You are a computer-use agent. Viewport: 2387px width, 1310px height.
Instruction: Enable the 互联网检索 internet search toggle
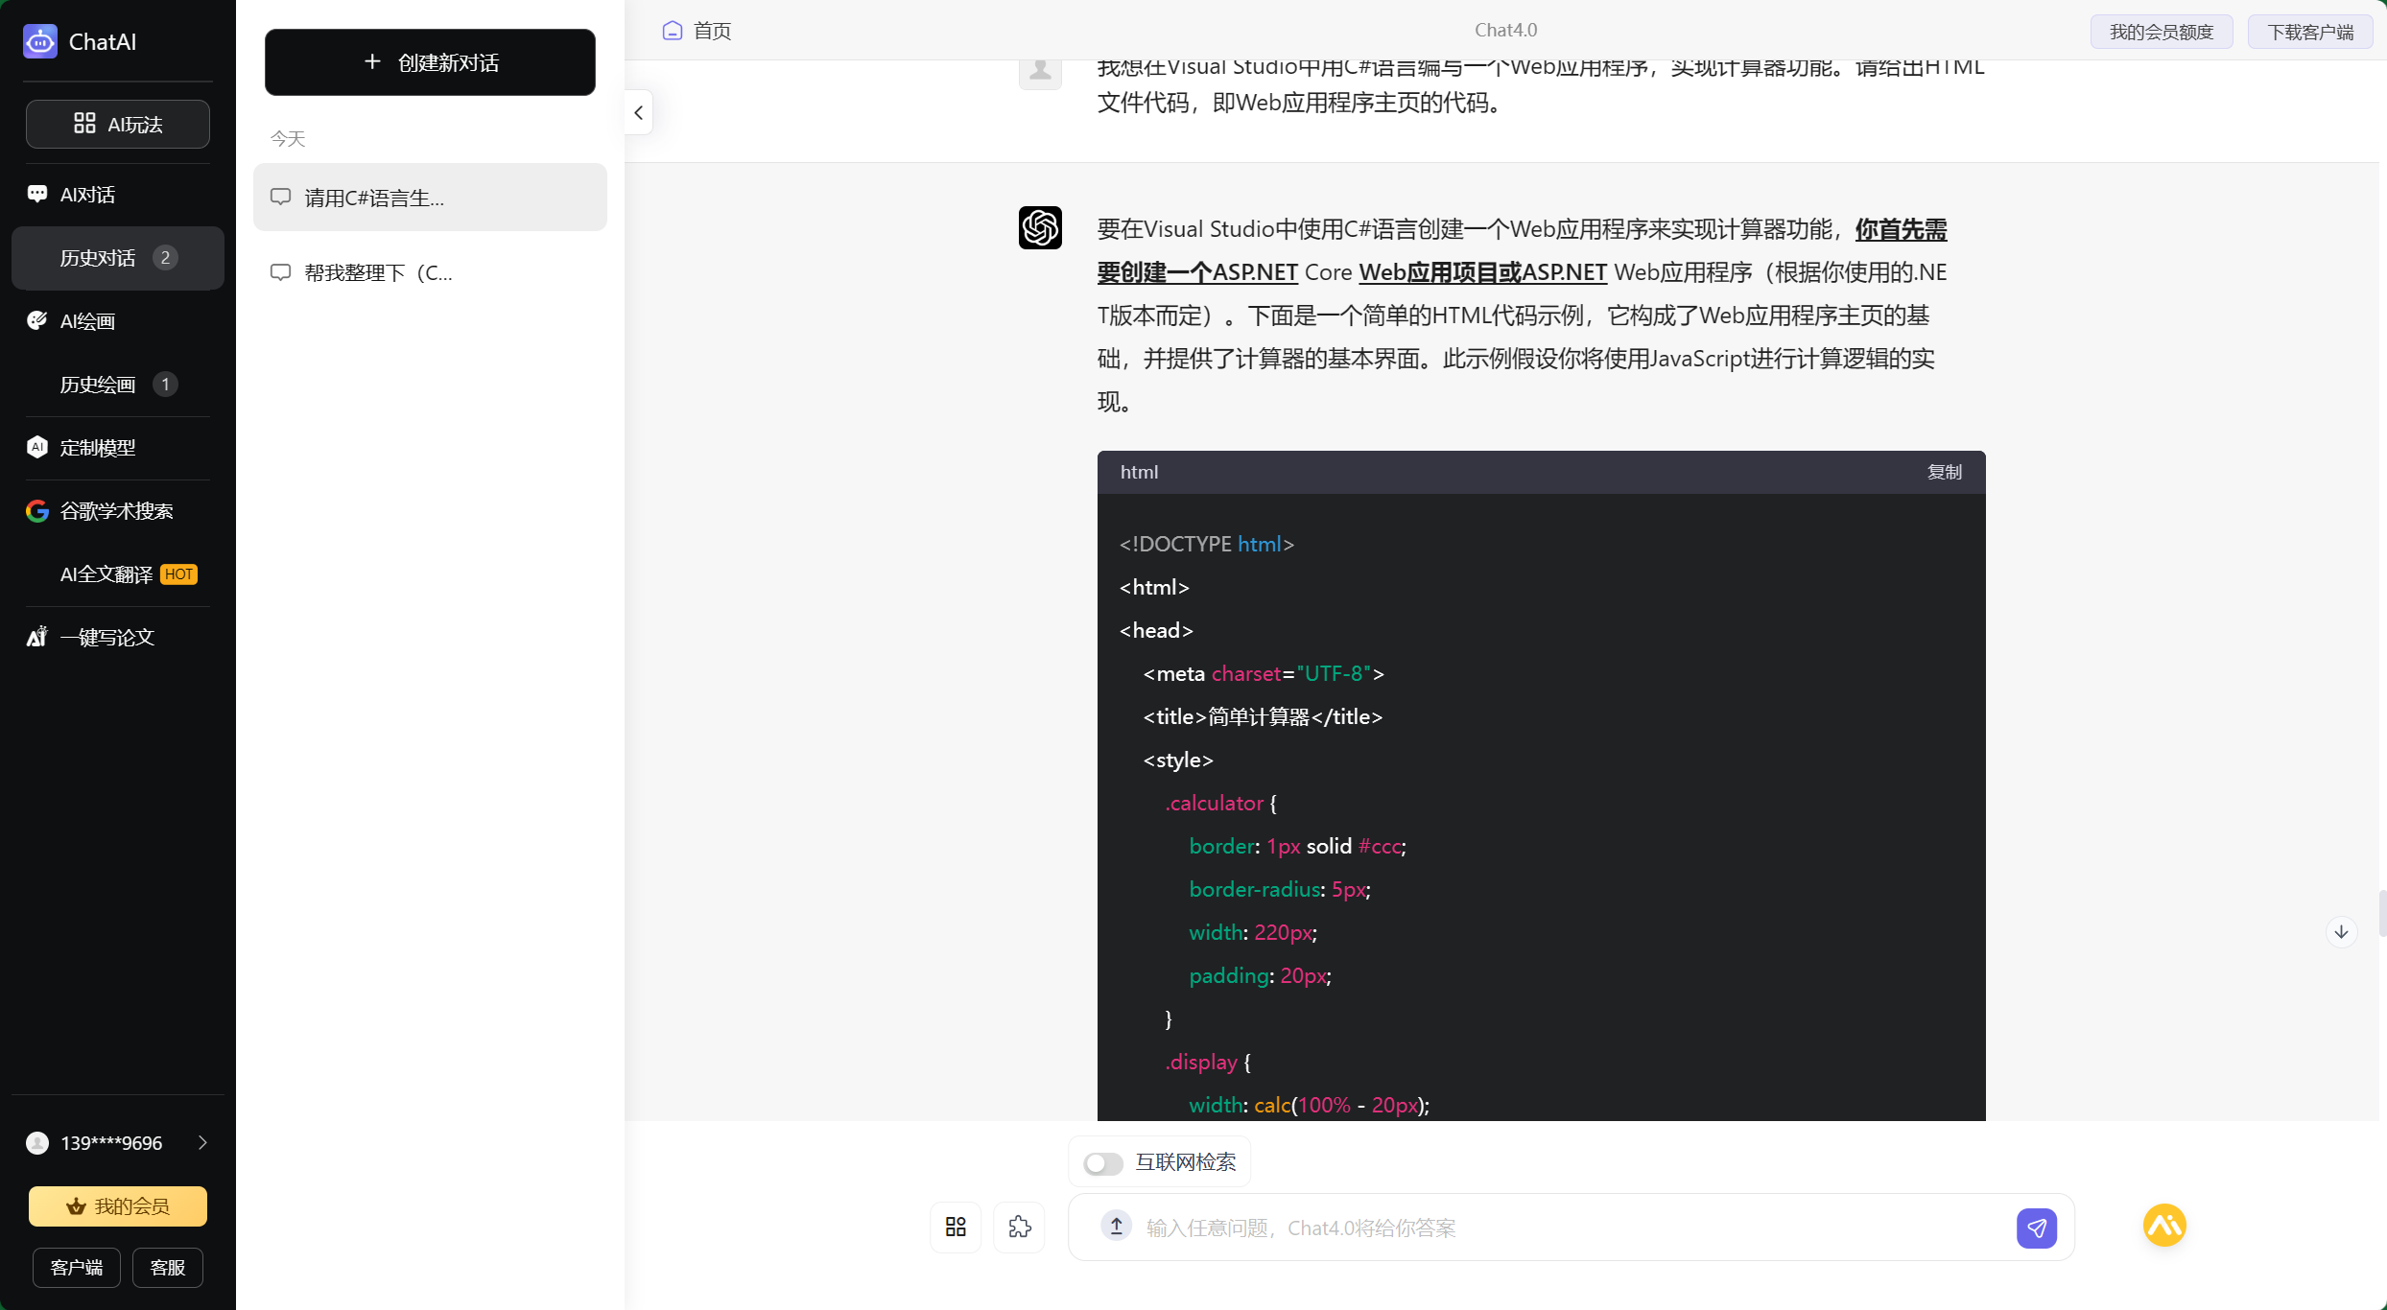tap(1102, 1162)
